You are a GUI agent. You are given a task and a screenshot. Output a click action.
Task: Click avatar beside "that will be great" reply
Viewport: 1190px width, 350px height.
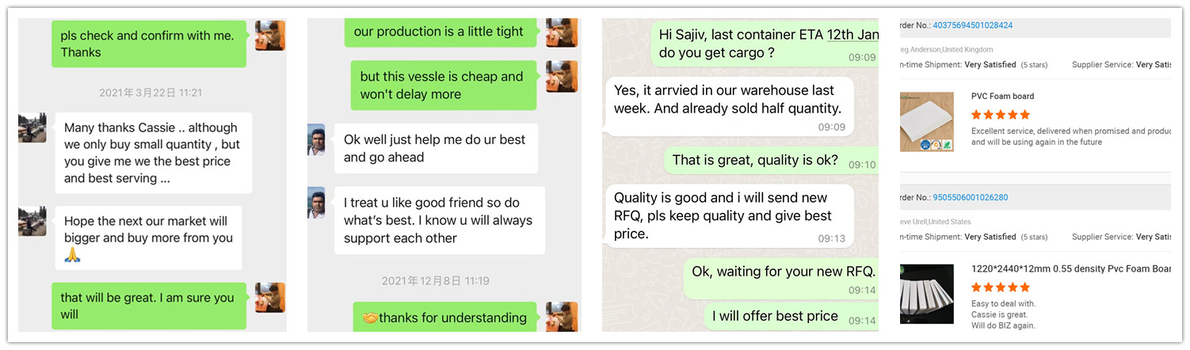[270, 298]
